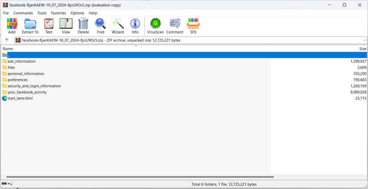Click the size value 8,989,928
Screen dimensions: 368x189
(358, 92)
